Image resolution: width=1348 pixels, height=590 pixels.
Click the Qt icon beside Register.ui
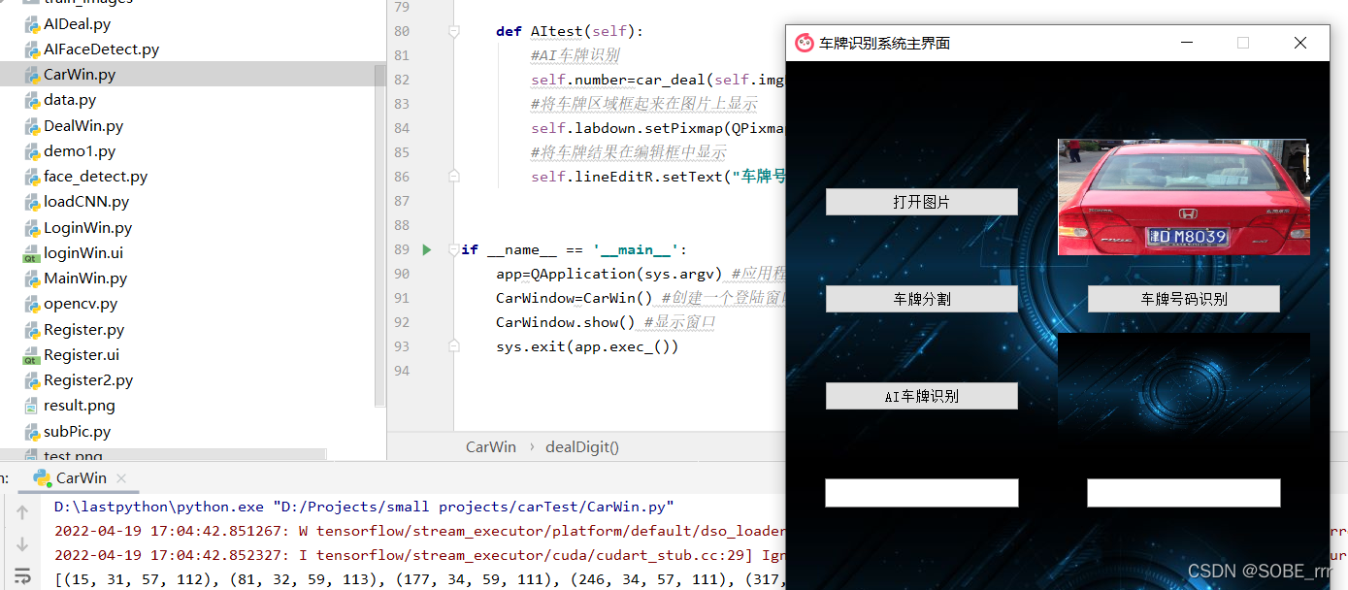pos(31,355)
